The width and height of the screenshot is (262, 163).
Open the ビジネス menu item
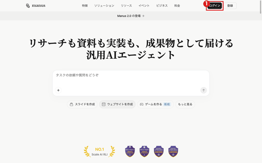(x=162, y=6)
